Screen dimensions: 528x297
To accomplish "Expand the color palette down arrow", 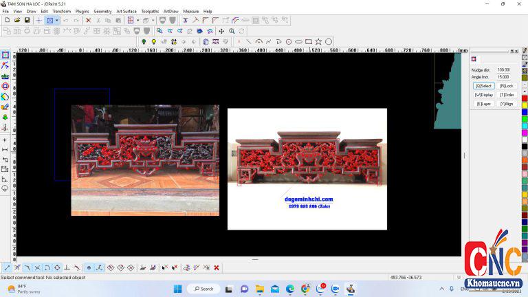I will (525, 91).
